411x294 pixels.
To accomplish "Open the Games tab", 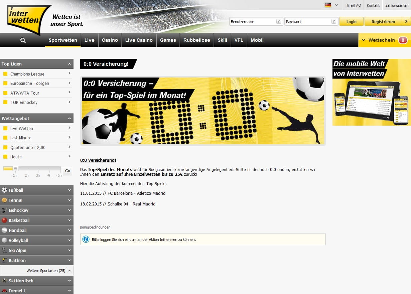I will pos(168,40).
